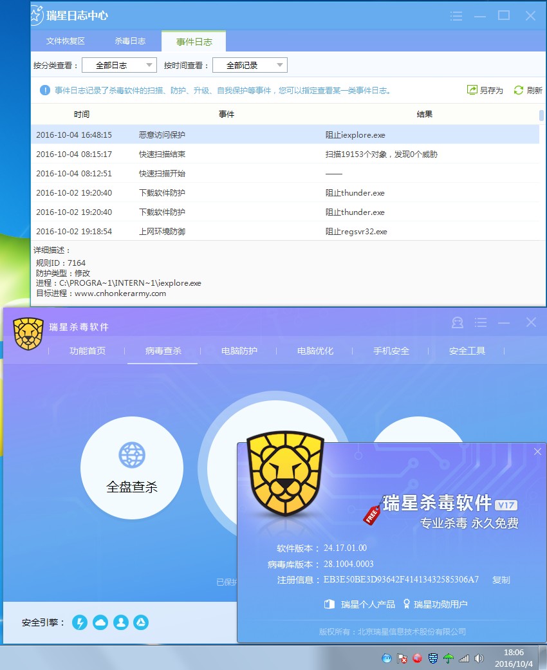Click the person security engine icon
The height and width of the screenshot is (670, 547).
tap(121, 622)
